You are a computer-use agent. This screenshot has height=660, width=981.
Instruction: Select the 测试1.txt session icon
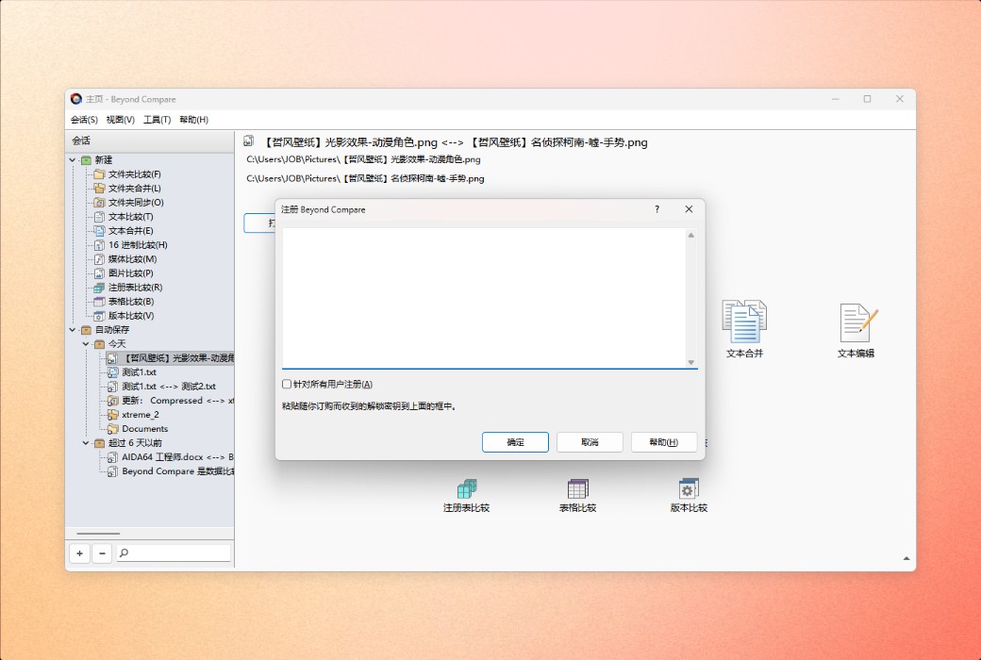pyautogui.click(x=112, y=372)
